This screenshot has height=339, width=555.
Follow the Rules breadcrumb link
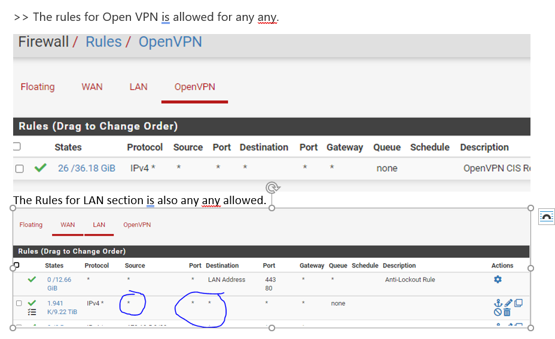tap(103, 42)
